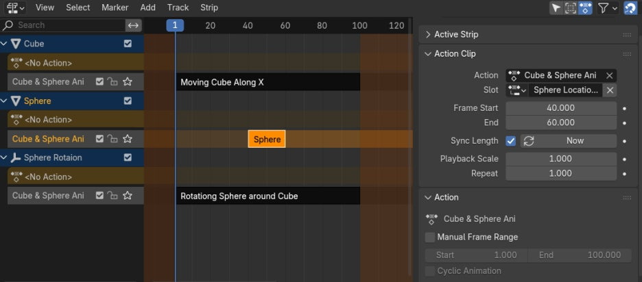Open the Add menu

tap(147, 8)
